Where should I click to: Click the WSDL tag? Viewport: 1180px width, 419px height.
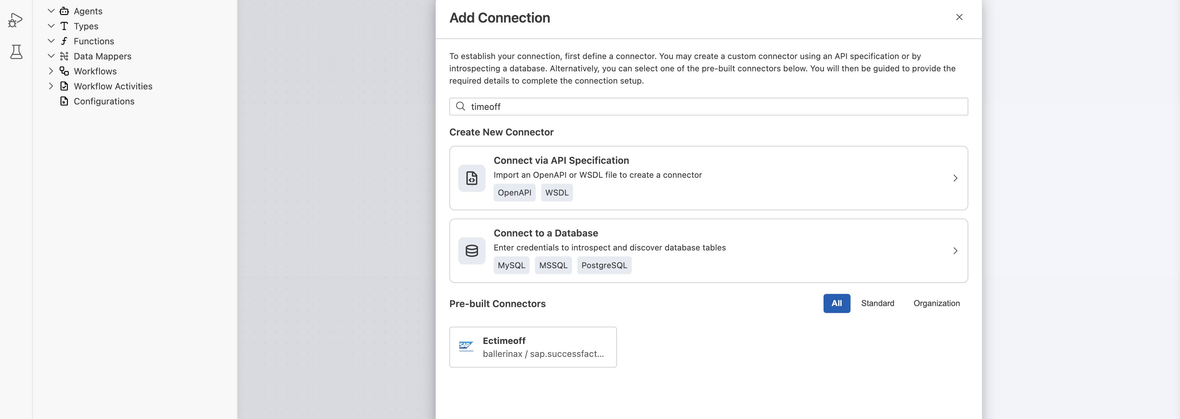(x=557, y=193)
